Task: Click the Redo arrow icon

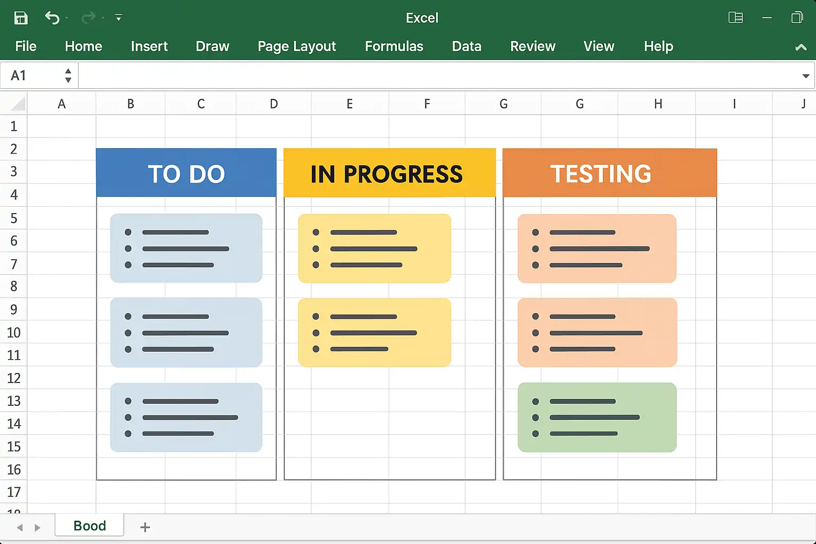Action: 88,18
